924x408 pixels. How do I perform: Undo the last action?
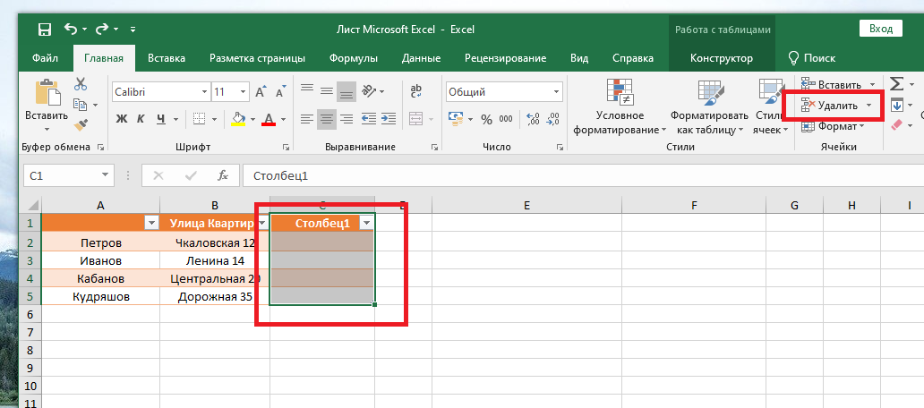pos(70,29)
